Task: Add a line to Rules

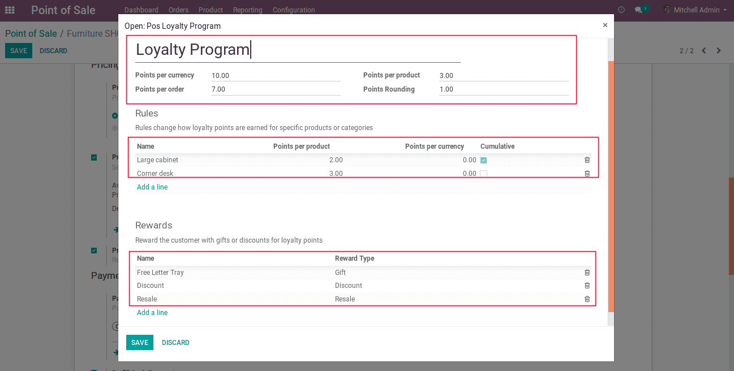Action: [152, 187]
